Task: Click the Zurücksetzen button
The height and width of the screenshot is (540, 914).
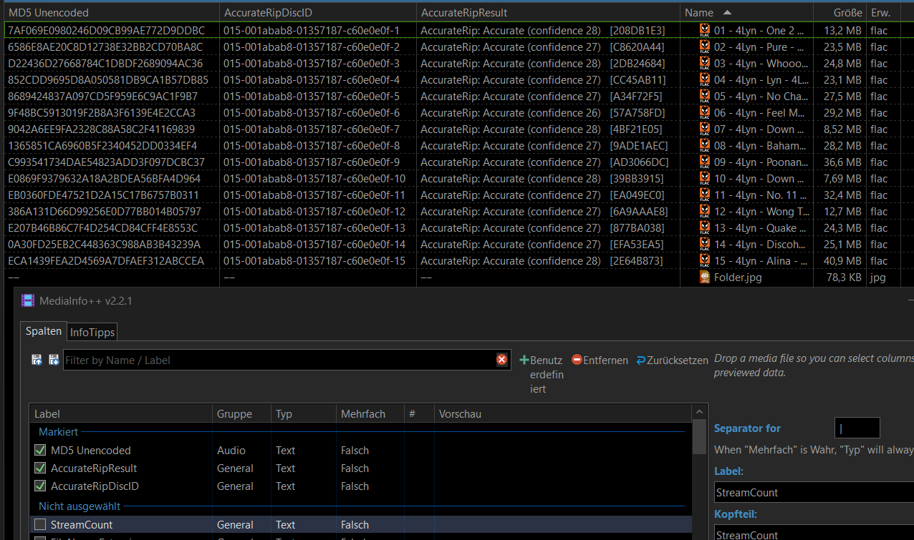Action: 672,360
